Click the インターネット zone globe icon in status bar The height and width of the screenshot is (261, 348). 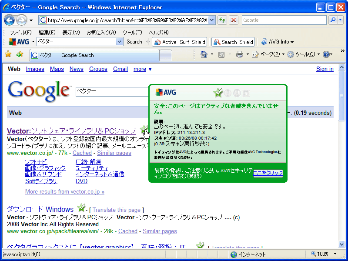click(234, 254)
